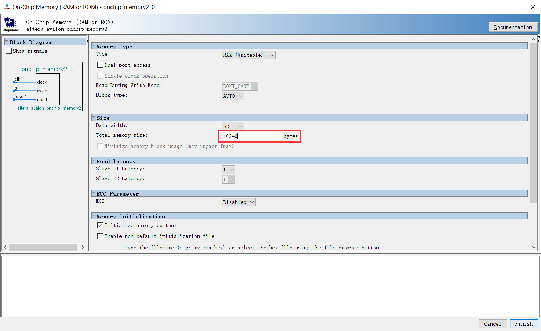Click the scroll-up arrow of parameters panel

pos(533,39)
